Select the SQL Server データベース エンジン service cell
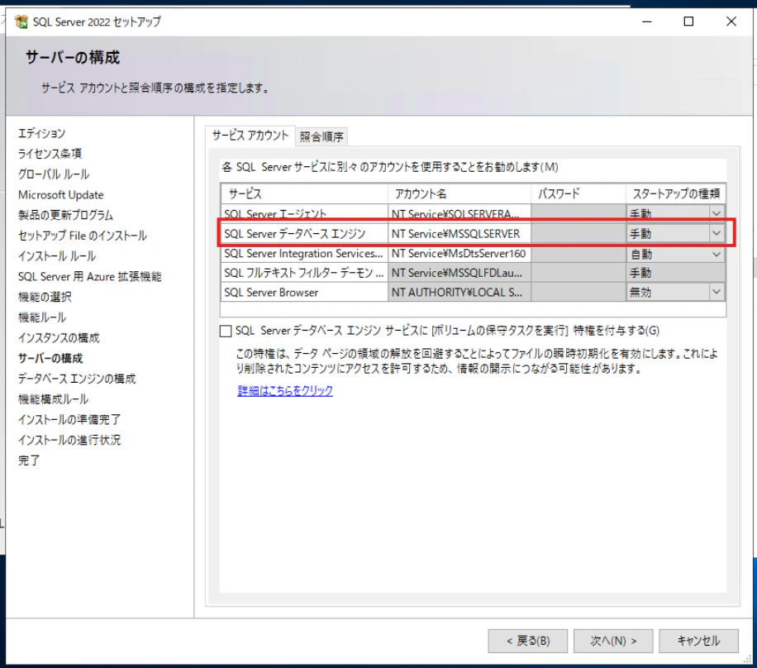This screenshot has height=668, width=757. 305,234
